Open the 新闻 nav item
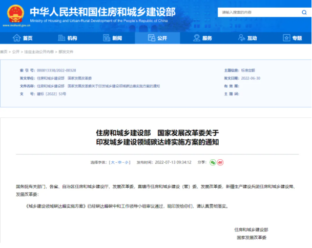Viewport: 312px width, 248px height. (112, 38)
